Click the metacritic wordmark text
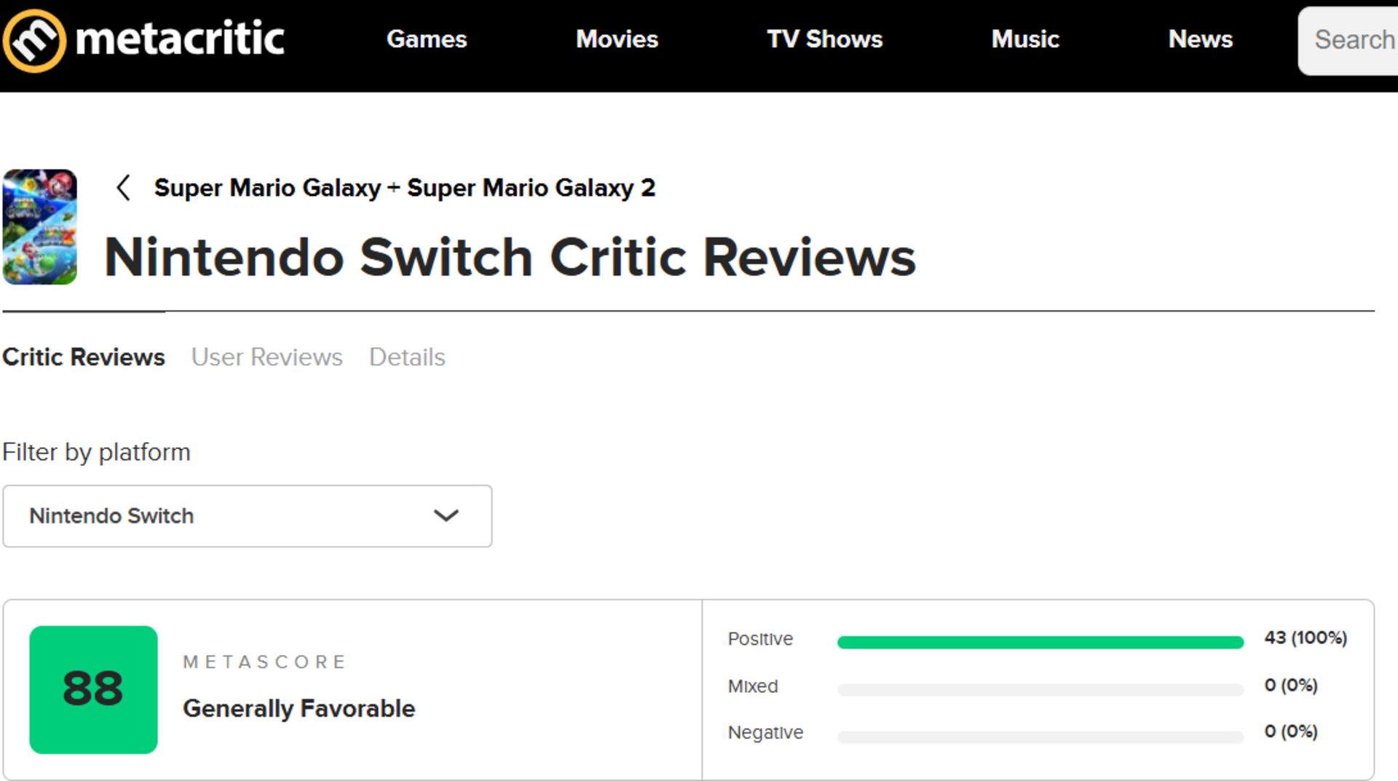Screen dimensions: 1398x781 (x=180, y=39)
